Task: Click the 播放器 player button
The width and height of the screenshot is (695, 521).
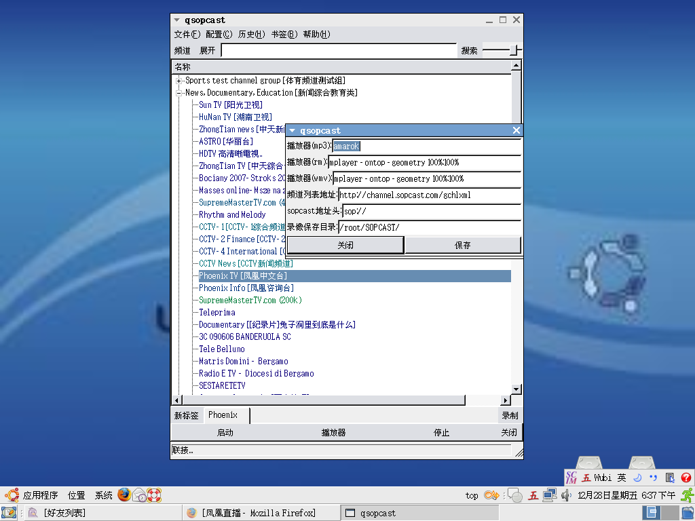Action: click(x=333, y=433)
